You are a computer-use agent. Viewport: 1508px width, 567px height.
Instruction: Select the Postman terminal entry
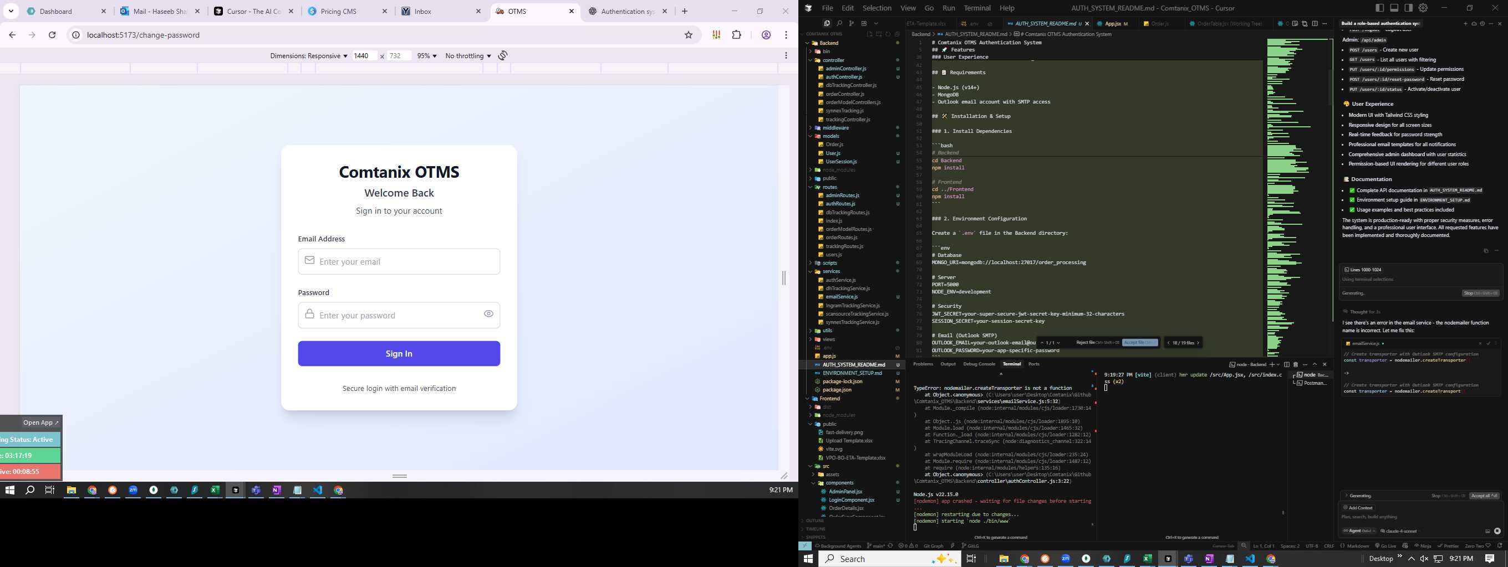point(1311,383)
